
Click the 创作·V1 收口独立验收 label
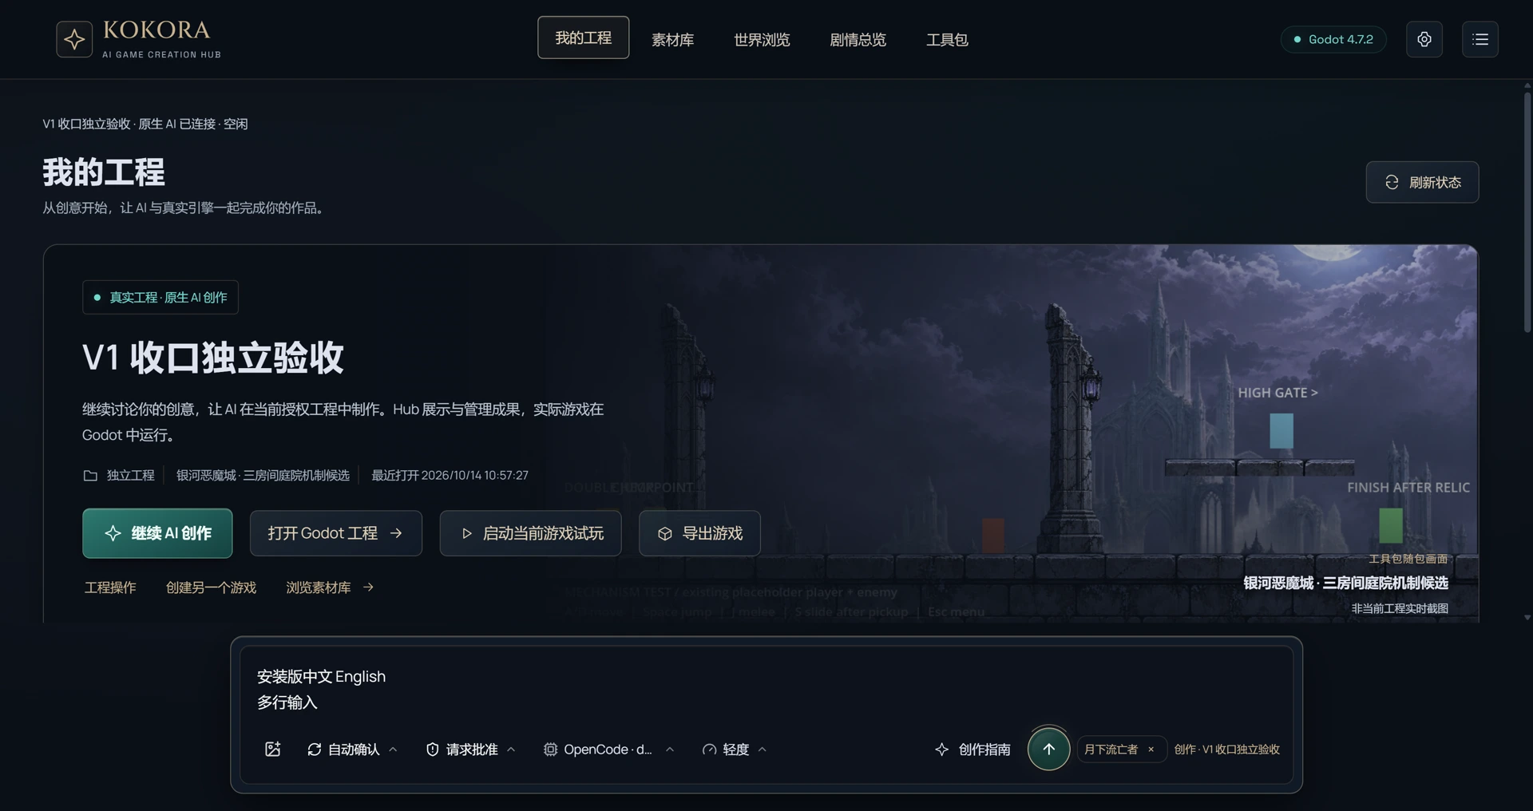click(1226, 750)
